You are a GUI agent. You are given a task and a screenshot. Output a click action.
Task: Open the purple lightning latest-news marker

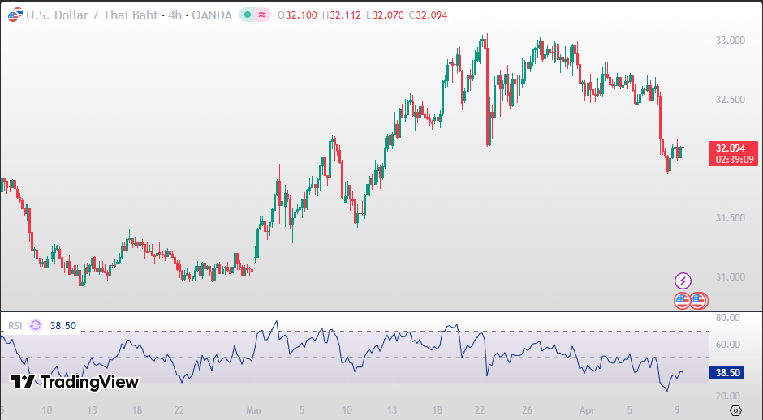tap(683, 281)
